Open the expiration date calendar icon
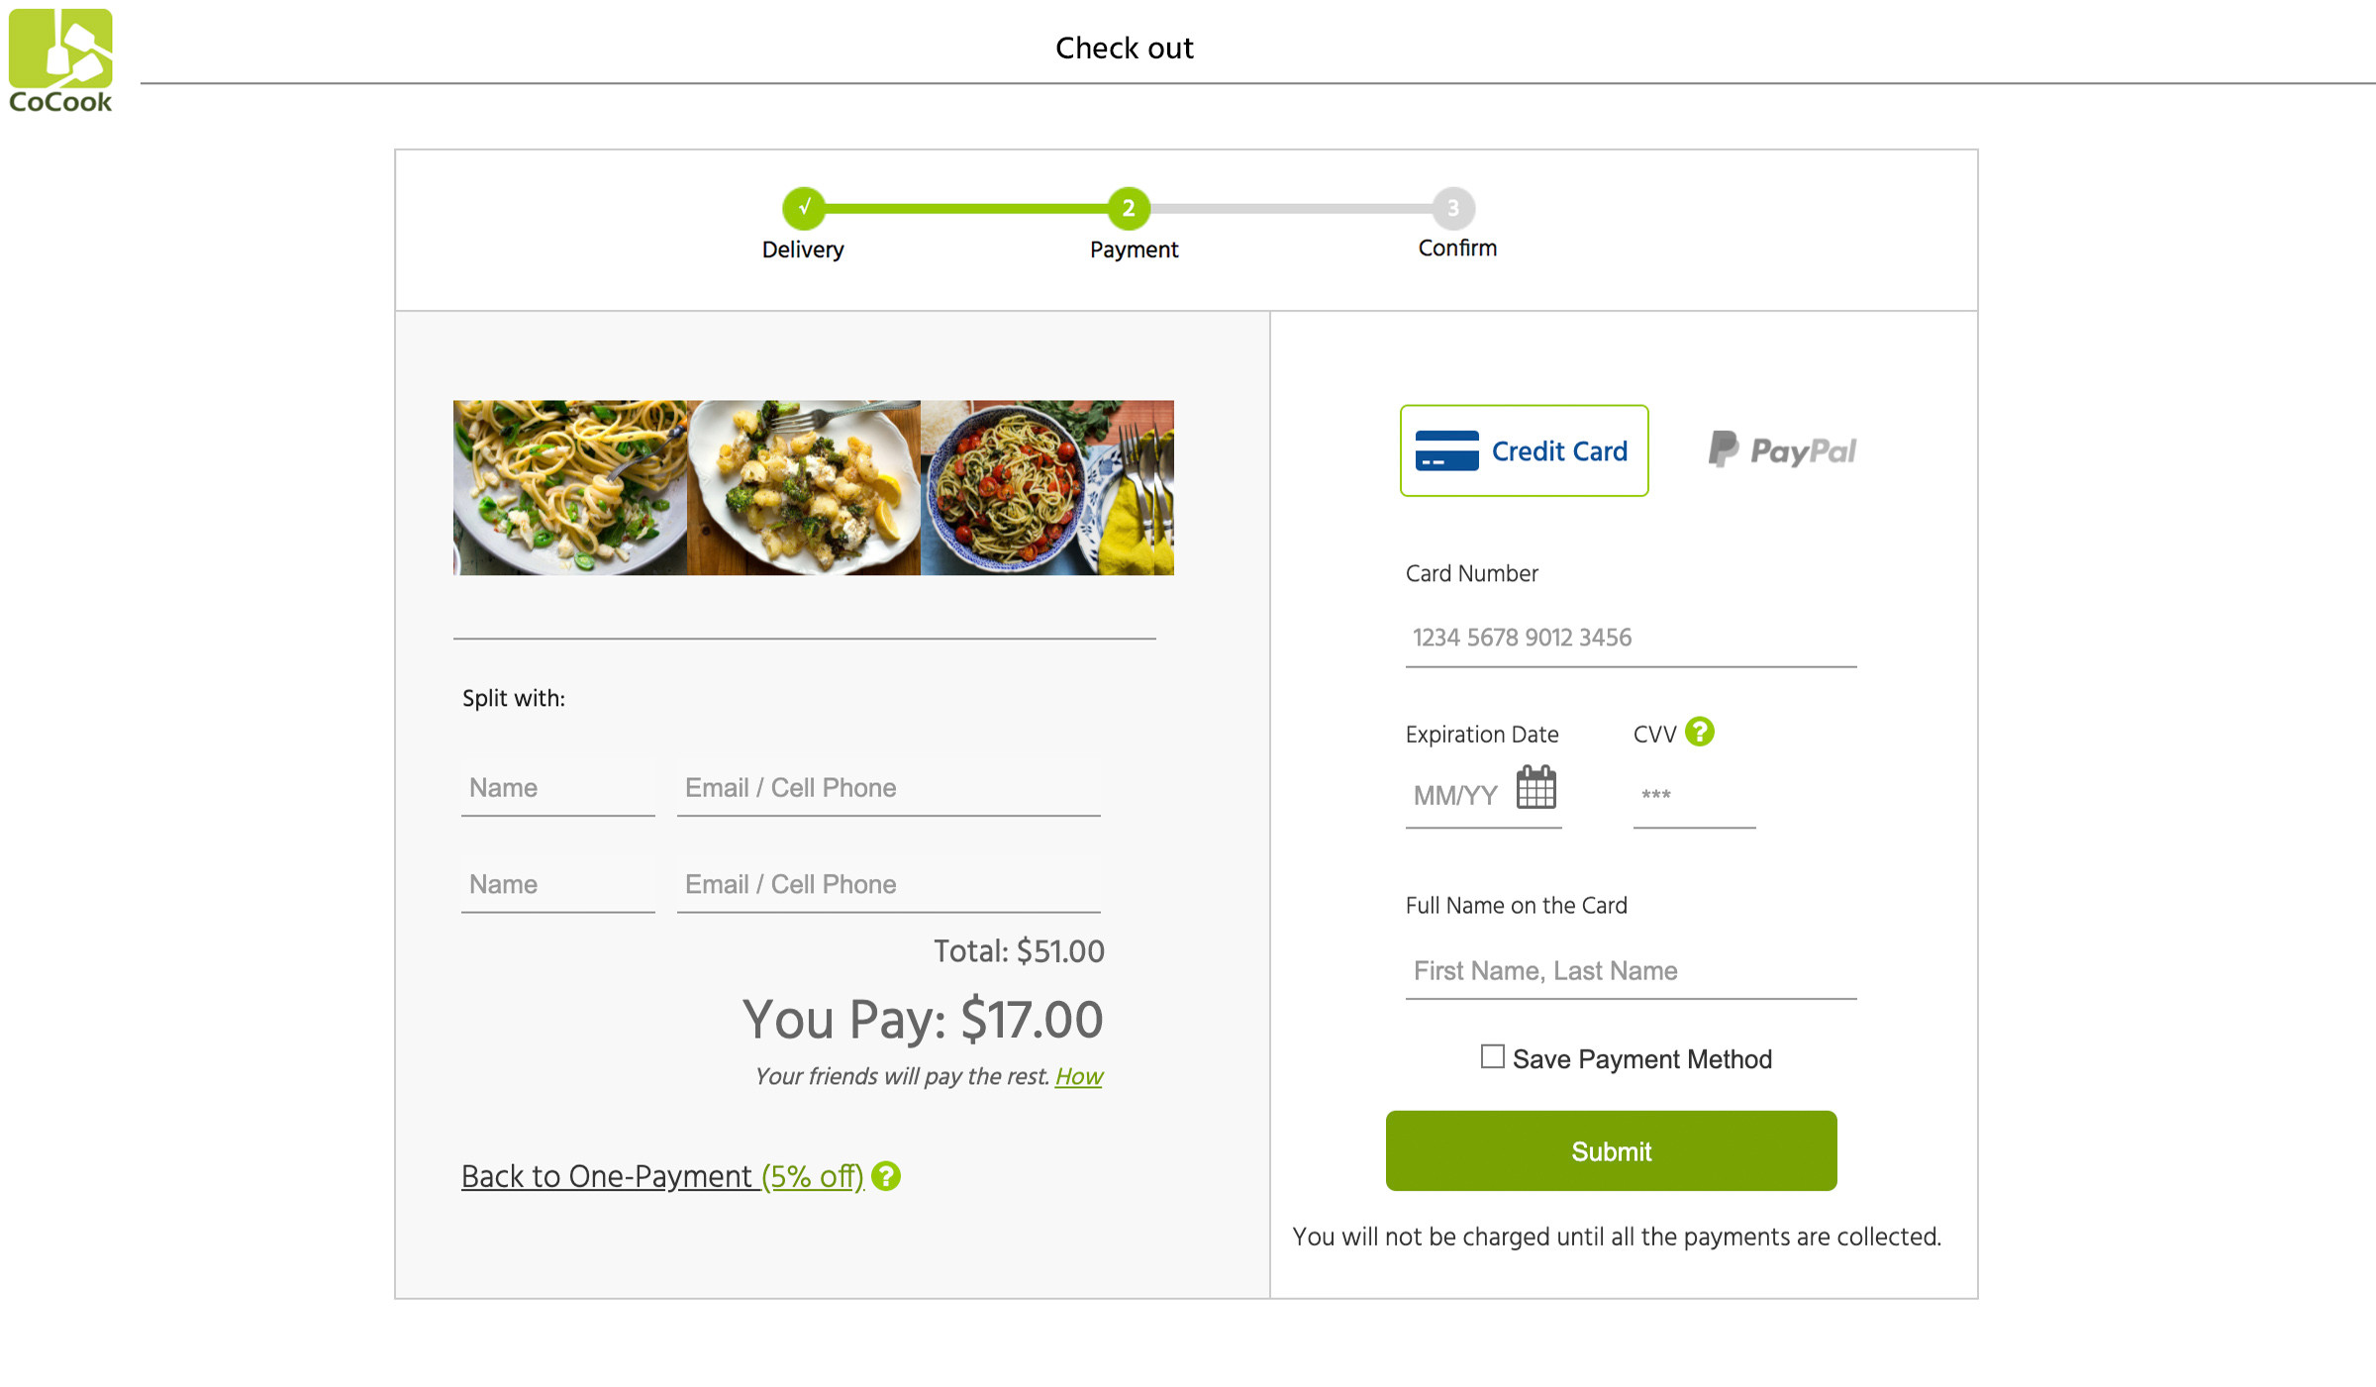The width and height of the screenshot is (2376, 1387). point(1535,788)
